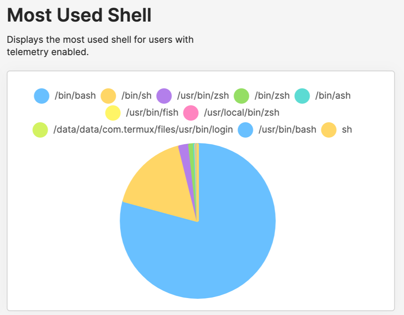Click the green /bin/zsh legend dot
Image resolution: width=404 pixels, height=315 pixels.
click(242, 96)
